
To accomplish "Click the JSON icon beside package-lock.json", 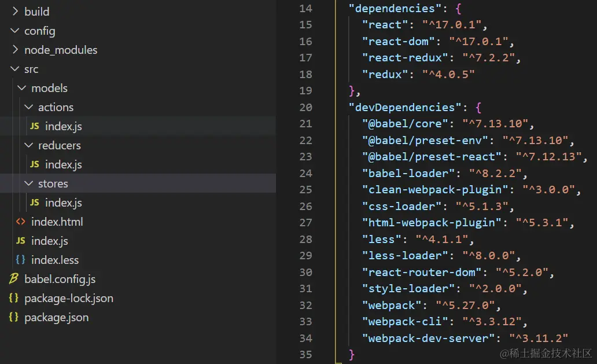I will pos(14,298).
